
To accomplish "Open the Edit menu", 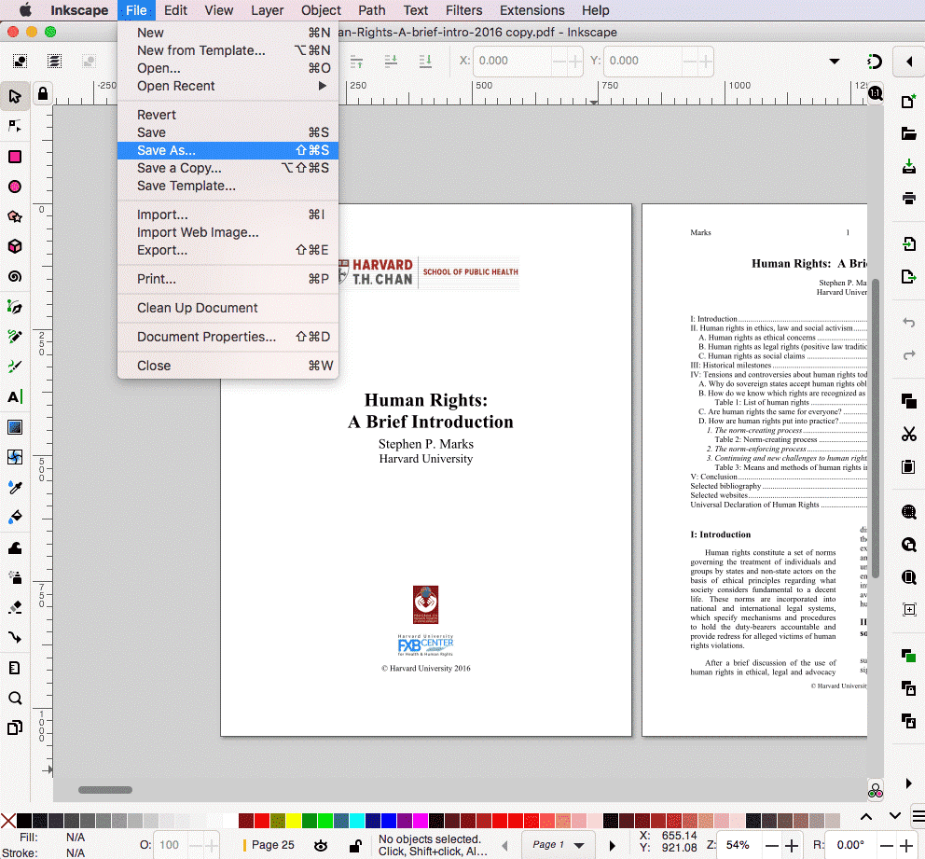I will point(175,10).
